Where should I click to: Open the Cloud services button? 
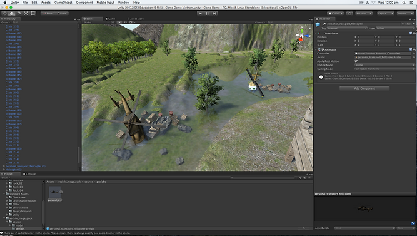(349, 13)
